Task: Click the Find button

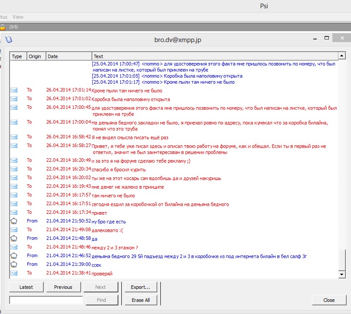Action: click(102, 300)
